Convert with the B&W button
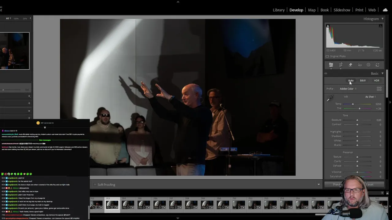This screenshot has width=392, height=220. (363, 80)
